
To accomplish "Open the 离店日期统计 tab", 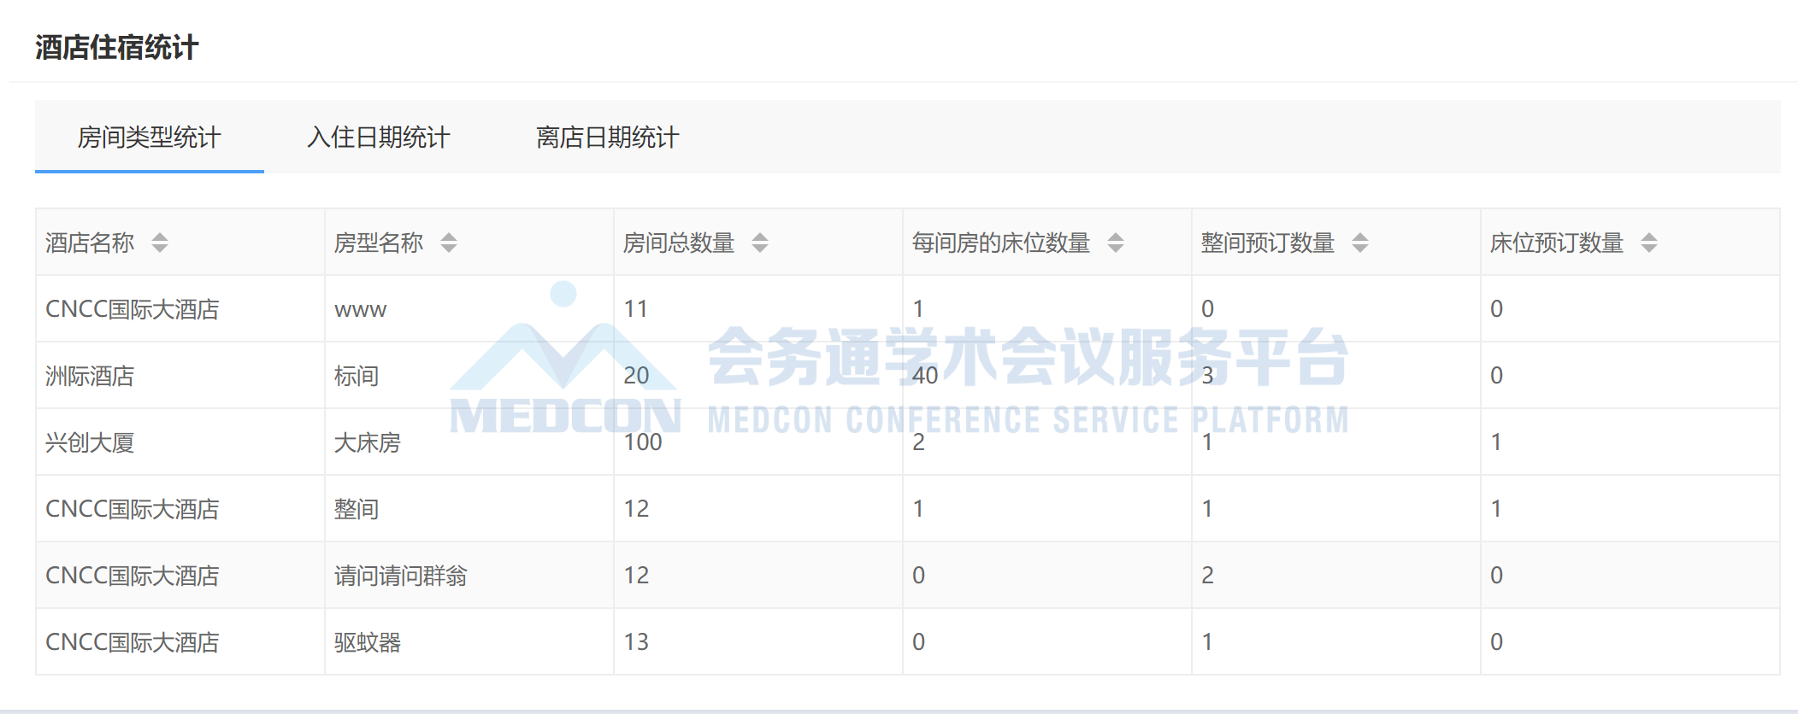I will point(608,137).
